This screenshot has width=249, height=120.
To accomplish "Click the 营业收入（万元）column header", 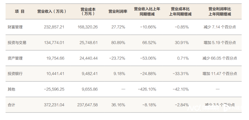I will (x=52, y=11).
